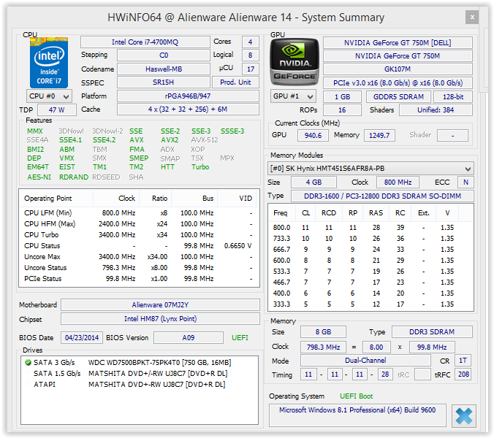Click the SSPEC value SR15H
Screen dimensions: 494x438
tap(163, 82)
